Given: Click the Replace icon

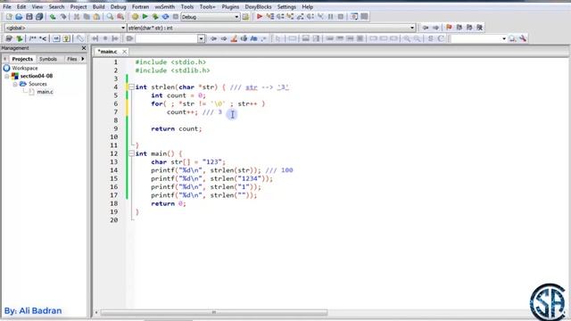Looking at the screenshot, I should point(120,17).
